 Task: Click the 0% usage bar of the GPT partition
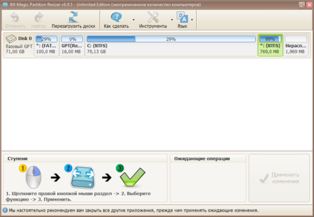click(x=72, y=39)
